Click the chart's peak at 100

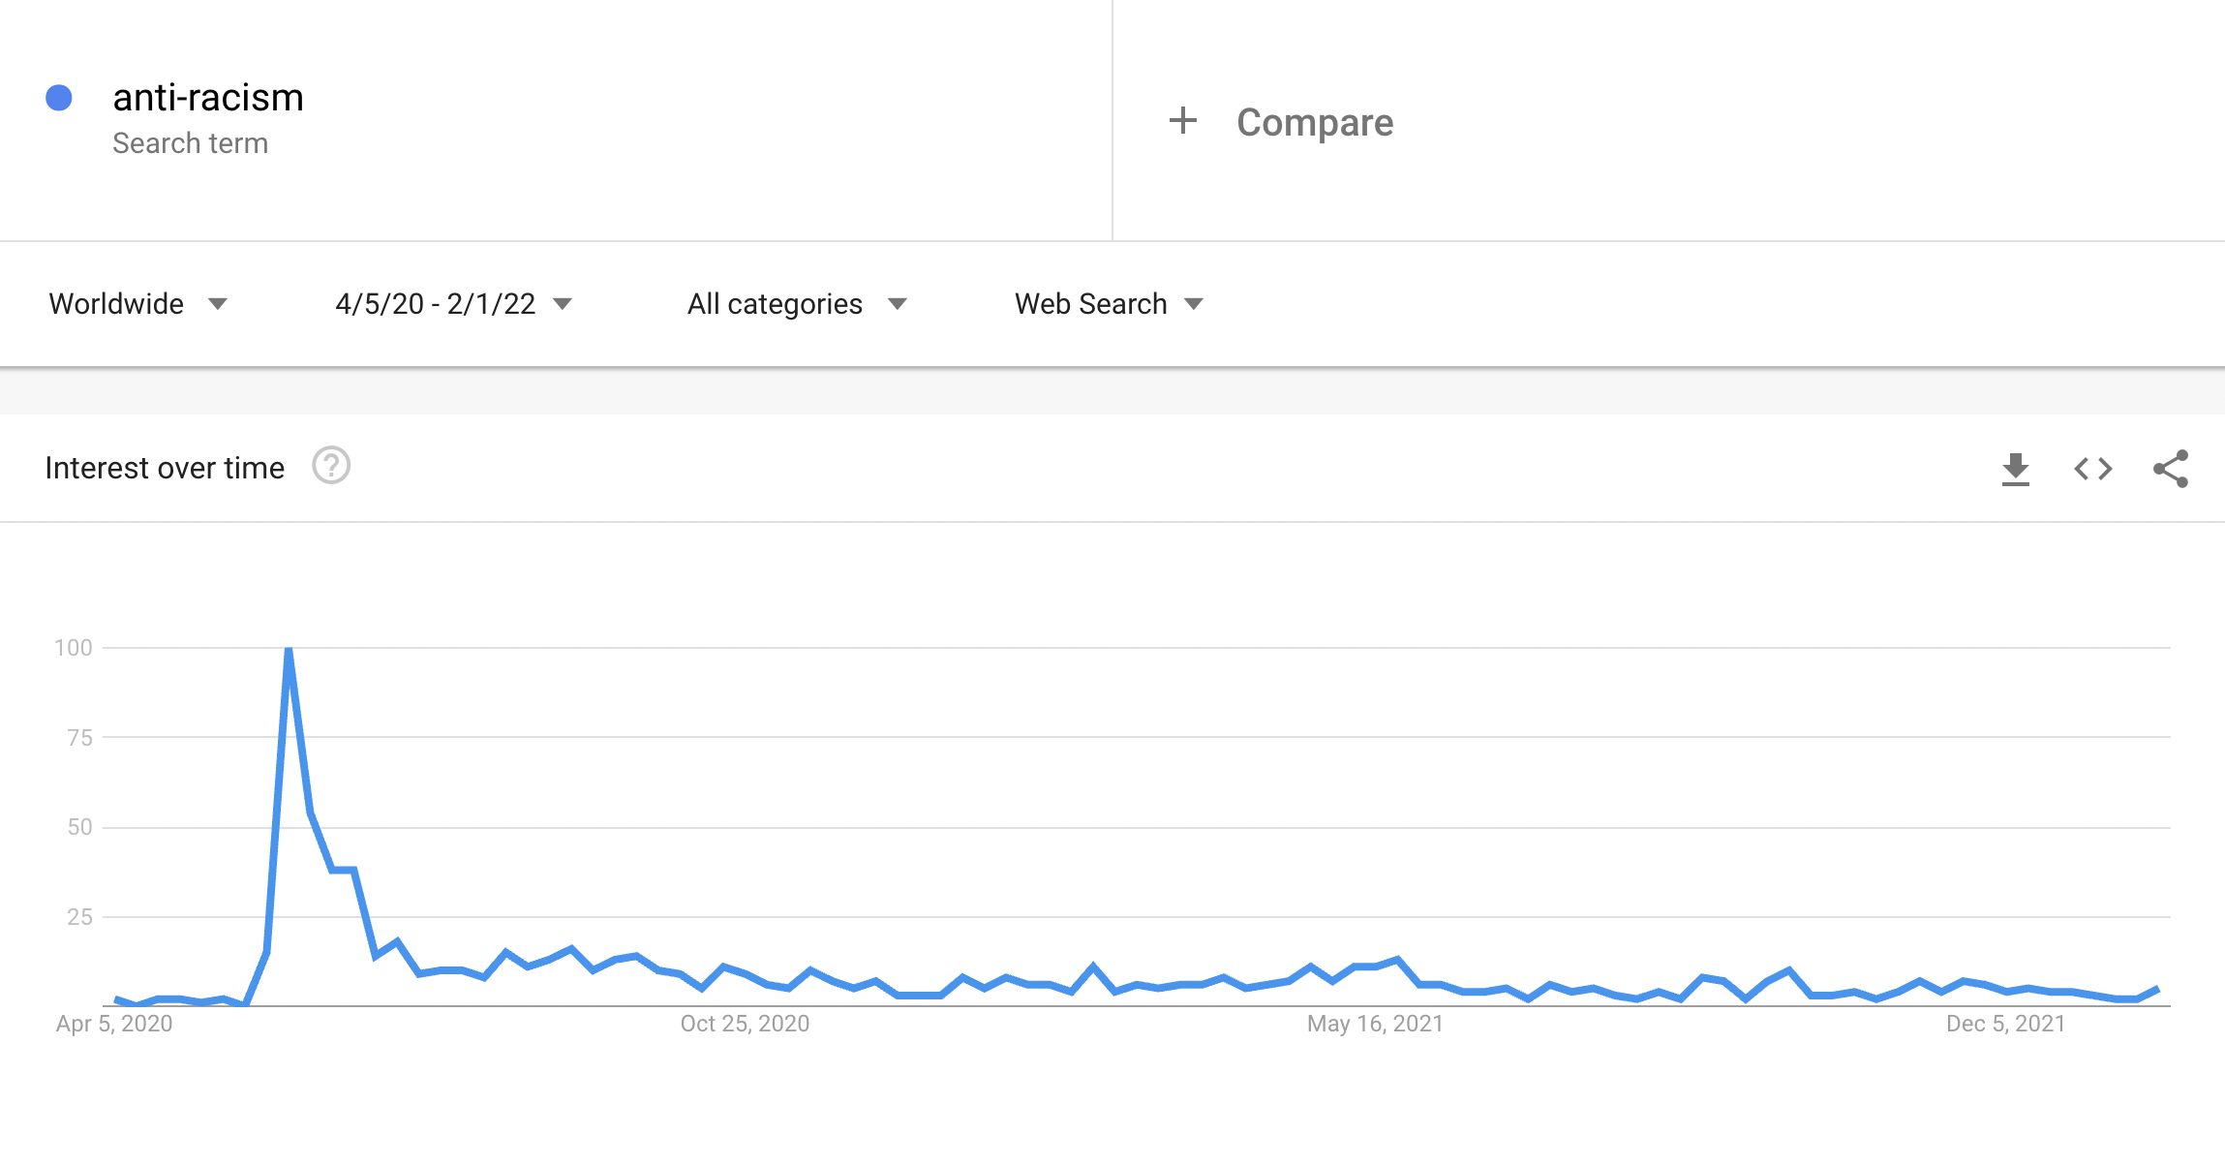coord(289,650)
